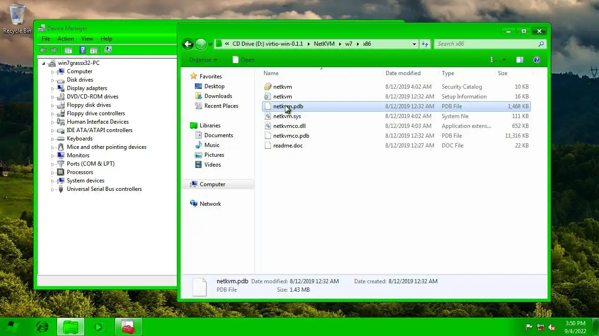Expand the Disk drives node
This screenshot has height=336, width=599.
tap(53, 80)
